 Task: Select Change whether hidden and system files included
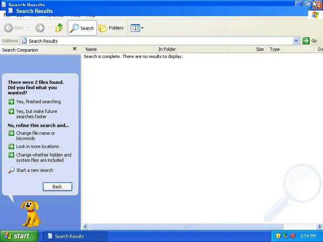(40, 157)
